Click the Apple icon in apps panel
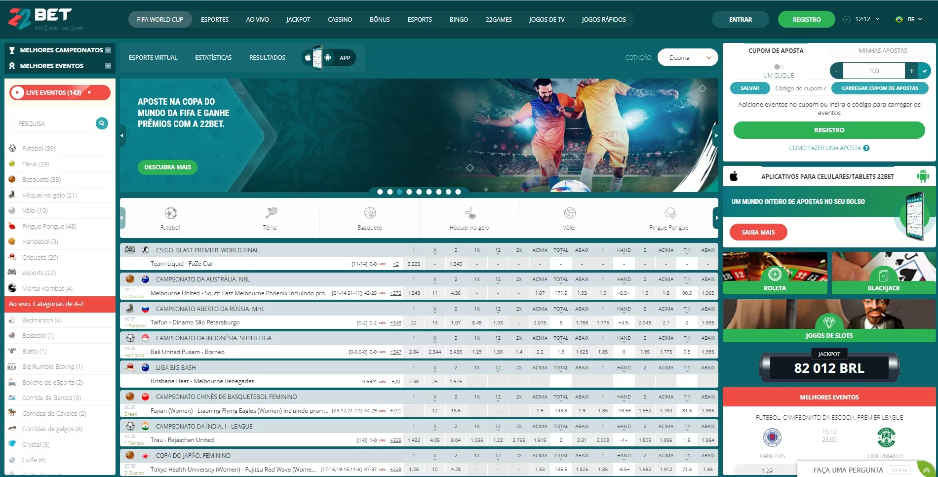 (x=734, y=176)
